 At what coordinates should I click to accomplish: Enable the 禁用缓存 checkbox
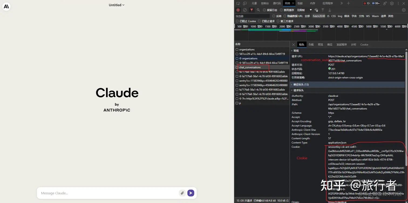281,10
